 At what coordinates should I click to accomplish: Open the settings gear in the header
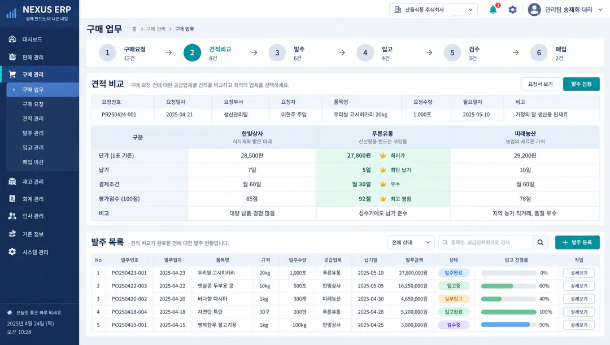tap(513, 10)
